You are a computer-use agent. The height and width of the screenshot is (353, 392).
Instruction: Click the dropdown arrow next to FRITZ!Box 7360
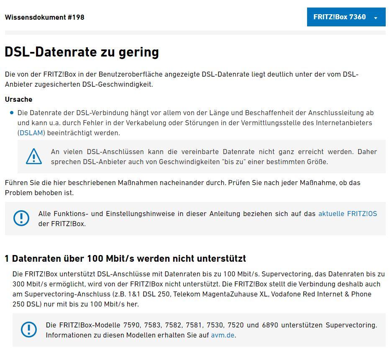point(376,18)
